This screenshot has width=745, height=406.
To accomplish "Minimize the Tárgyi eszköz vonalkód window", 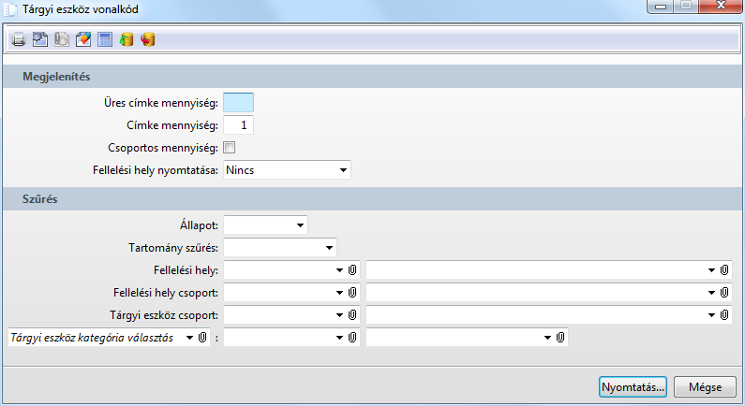I will tap(661, 7).
